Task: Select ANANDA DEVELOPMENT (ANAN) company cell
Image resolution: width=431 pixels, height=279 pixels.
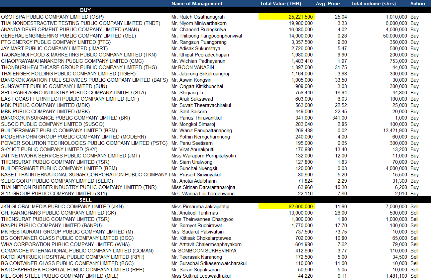Action: (x=70, y=30)
